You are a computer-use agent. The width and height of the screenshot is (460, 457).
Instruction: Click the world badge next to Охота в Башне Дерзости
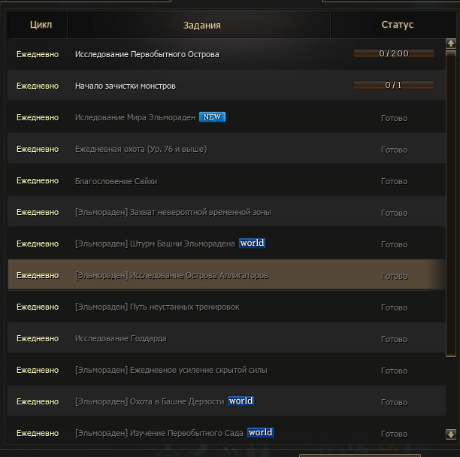tap(241, 401)
